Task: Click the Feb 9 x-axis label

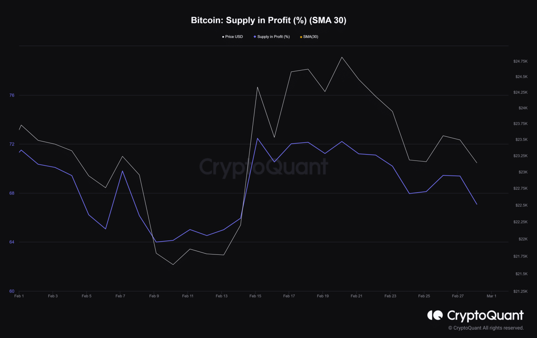Action: (x=154, y=296)
